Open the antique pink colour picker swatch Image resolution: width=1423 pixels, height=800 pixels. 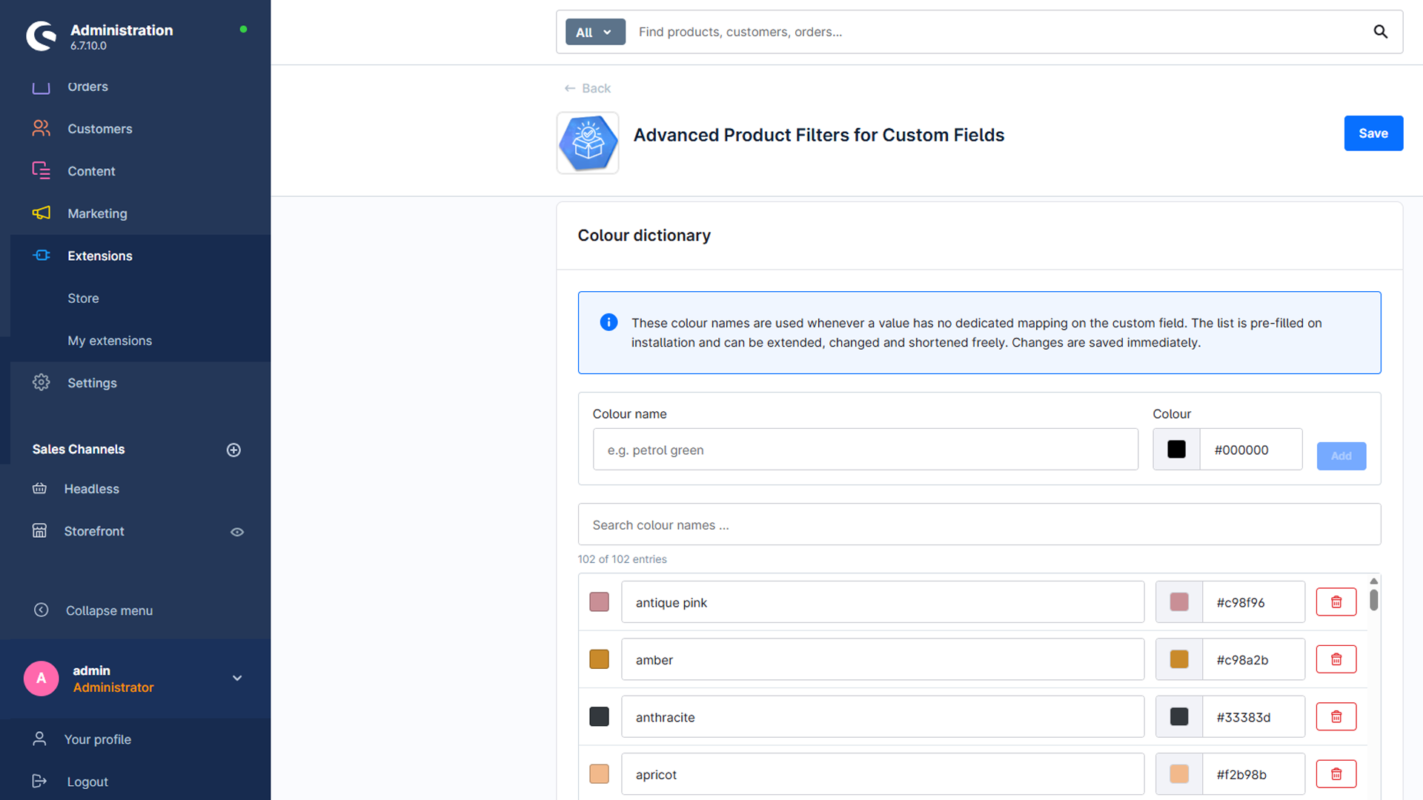click(1178, 601)
